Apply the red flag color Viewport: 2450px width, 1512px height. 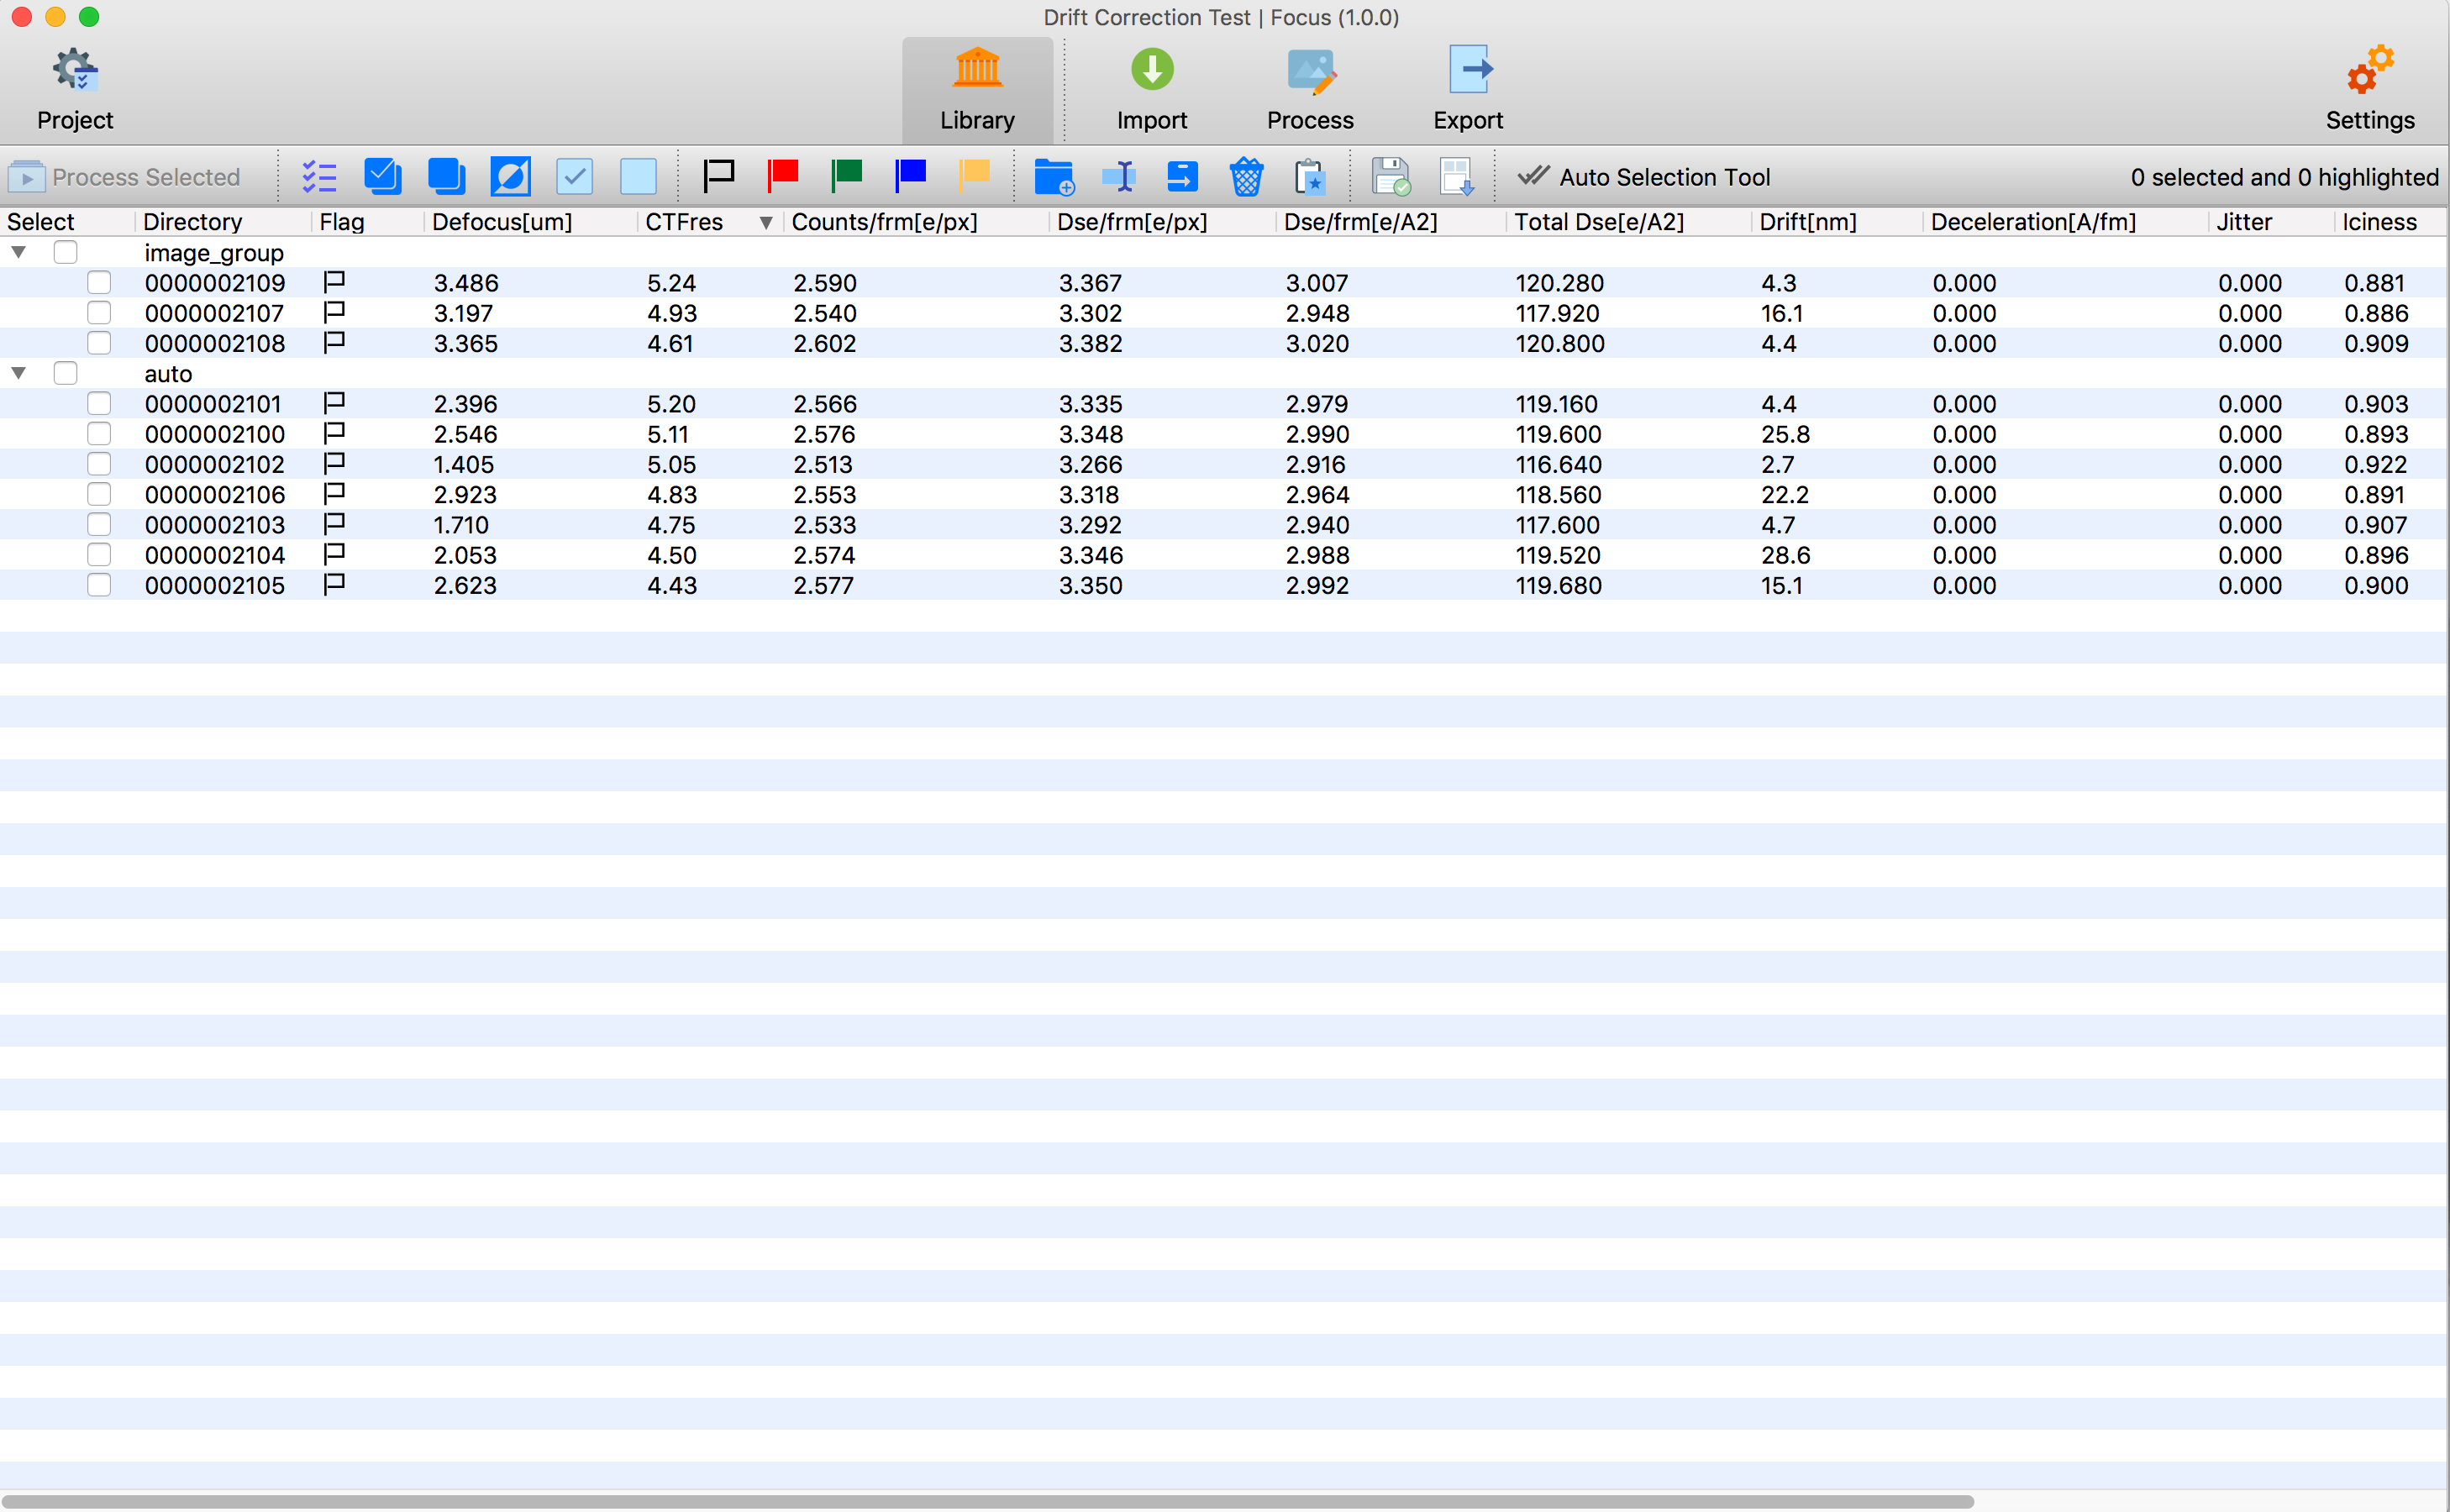click(782, 177)
